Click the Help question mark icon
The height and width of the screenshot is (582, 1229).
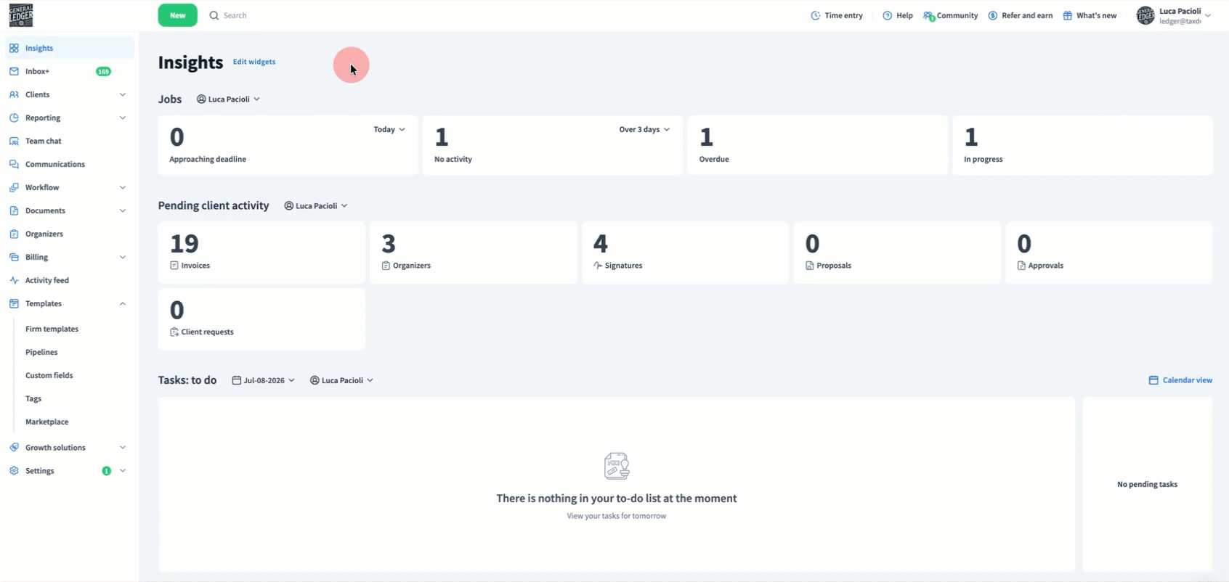pyautogui.click(x=887, y=15)
